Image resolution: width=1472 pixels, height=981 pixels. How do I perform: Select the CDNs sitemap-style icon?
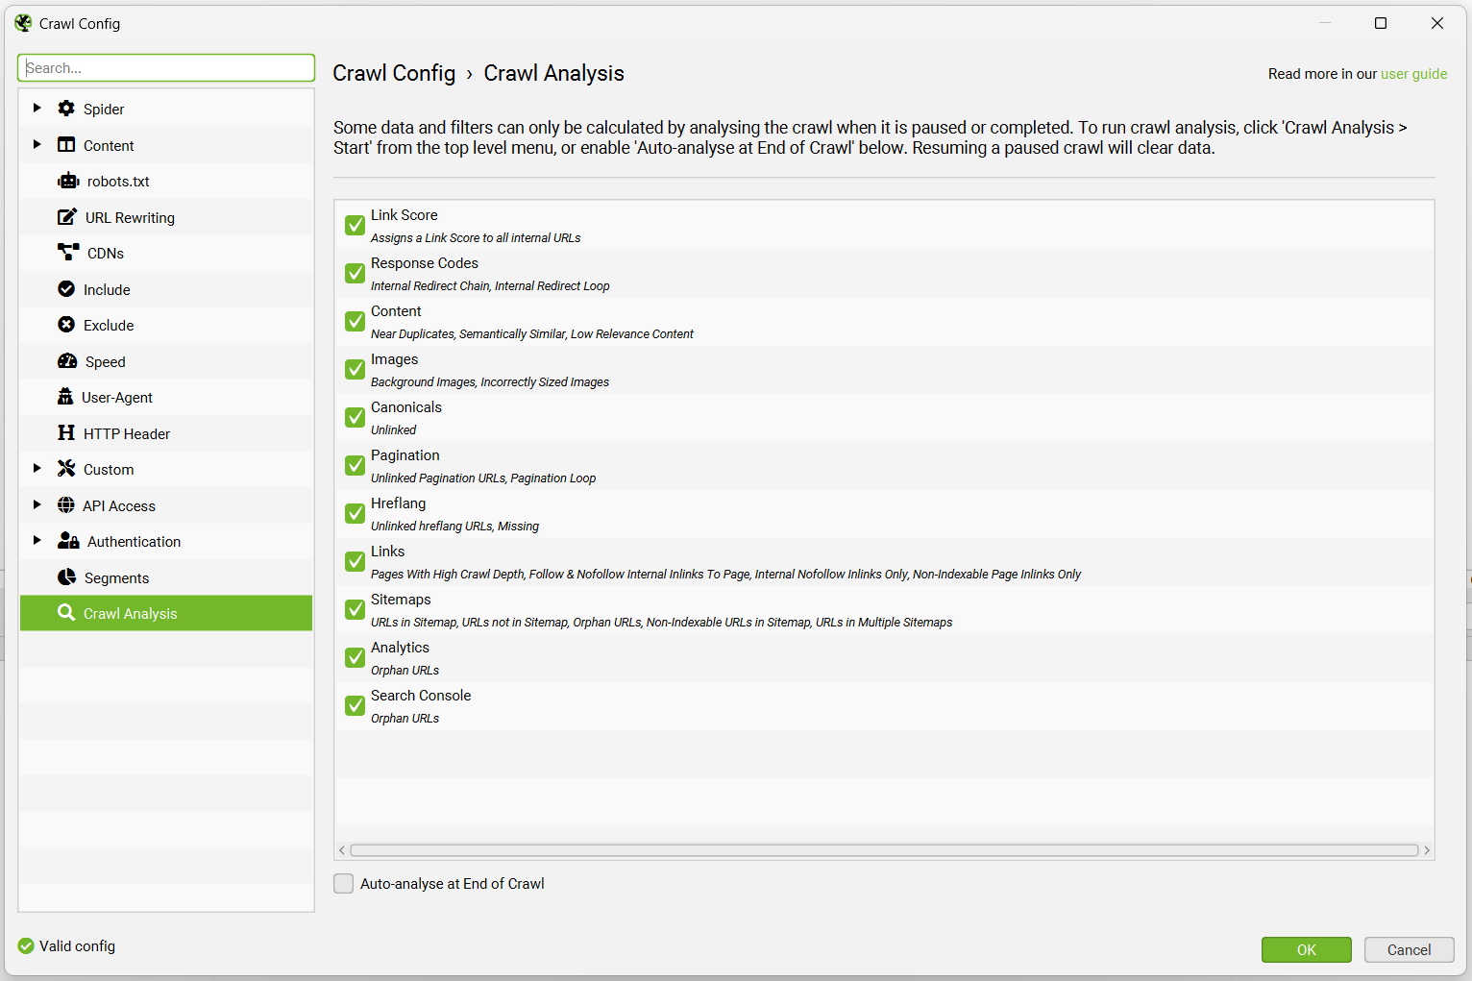[67, 253]
